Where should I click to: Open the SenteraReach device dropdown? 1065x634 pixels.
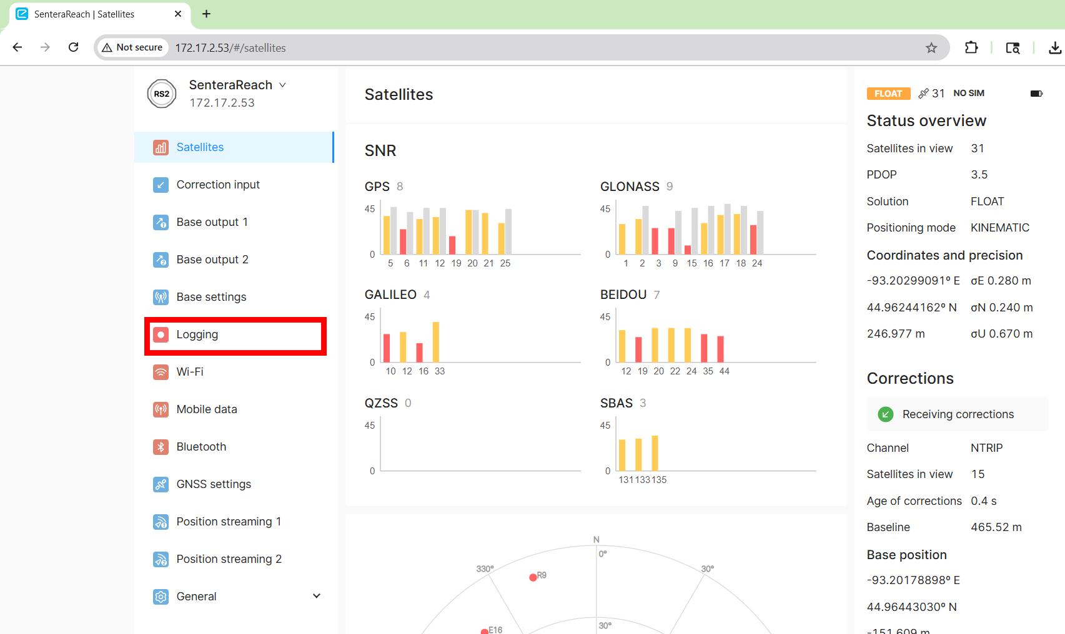pyautogui.click(x=282, y=85)
